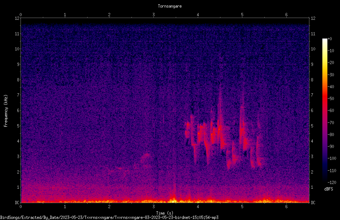
Task: Click the -50 value on dBFS scale
Action: (x=331, y=98)
